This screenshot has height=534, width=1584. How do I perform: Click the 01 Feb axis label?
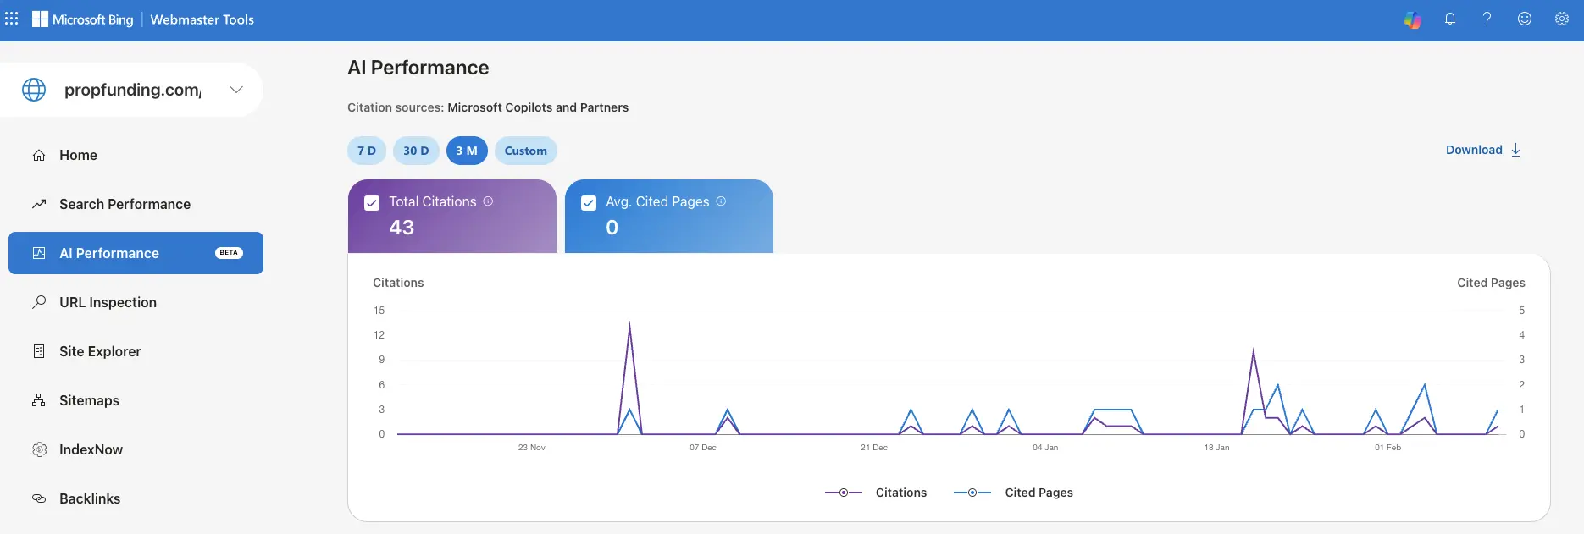pos(1387,448)
